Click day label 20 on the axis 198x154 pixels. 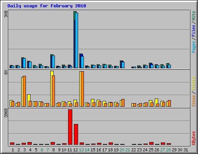[x=122, y=150]
